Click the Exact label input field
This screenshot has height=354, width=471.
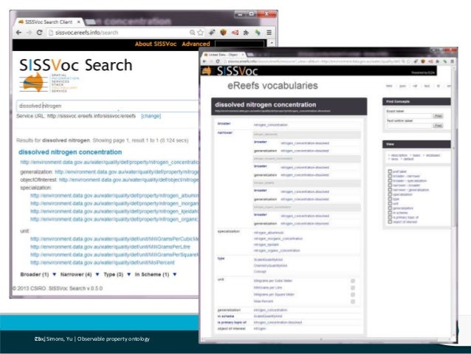tap(409, 116)
